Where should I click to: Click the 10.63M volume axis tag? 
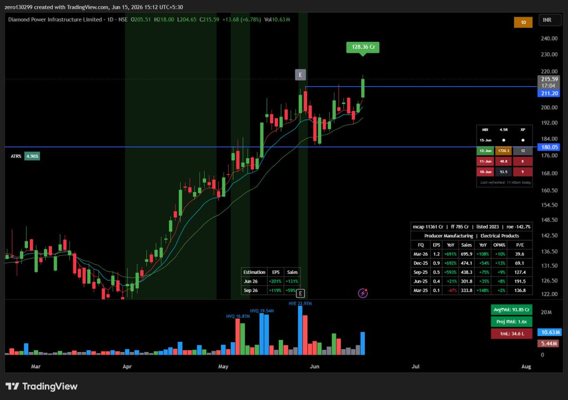[550, 332]
